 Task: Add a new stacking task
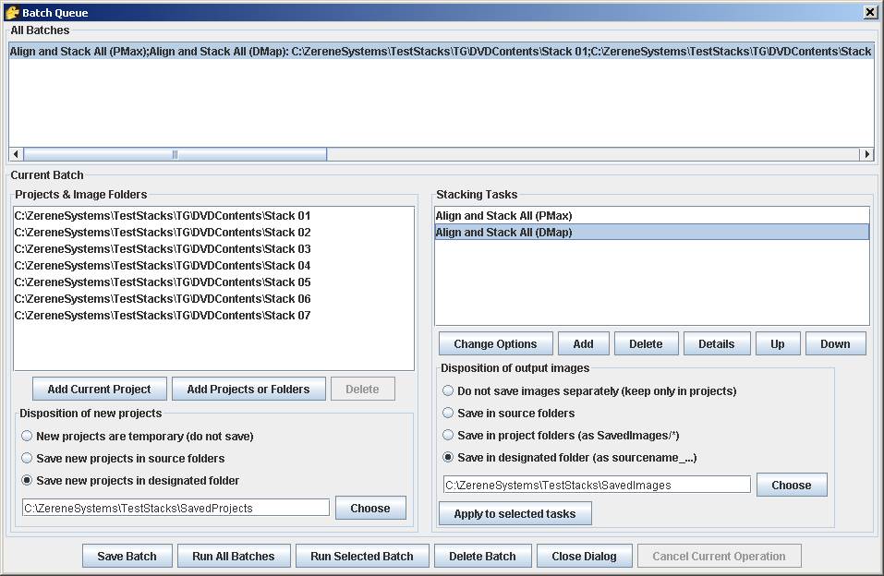pos(584,343)
